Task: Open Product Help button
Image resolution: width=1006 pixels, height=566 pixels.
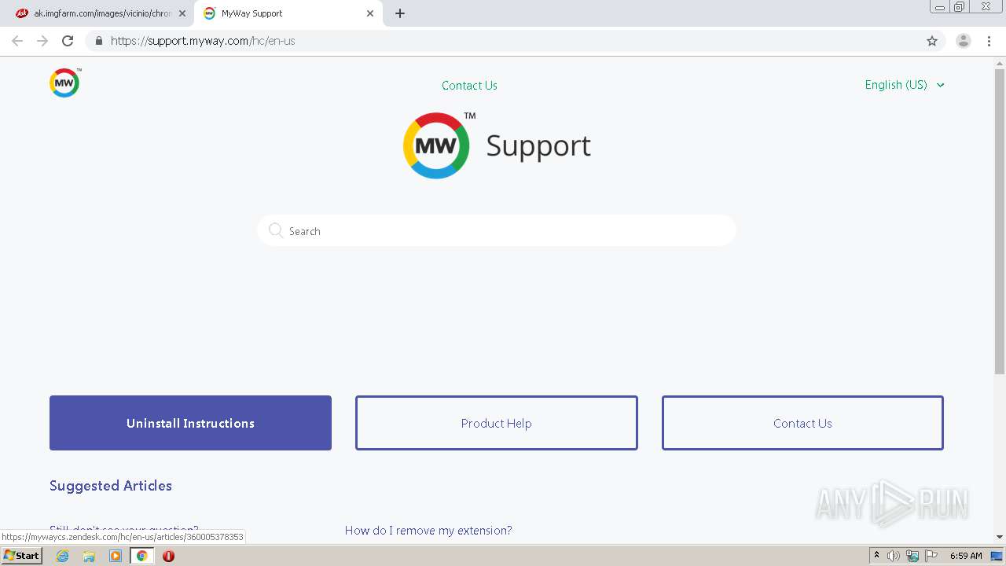Action: (497, 423)
